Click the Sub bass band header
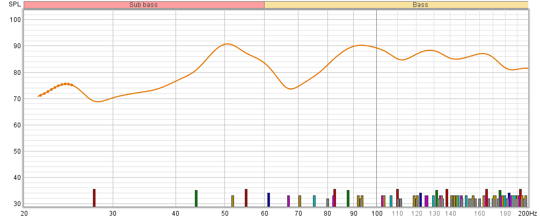The height and width of the screenshot is (220, 540). point(144,5)
